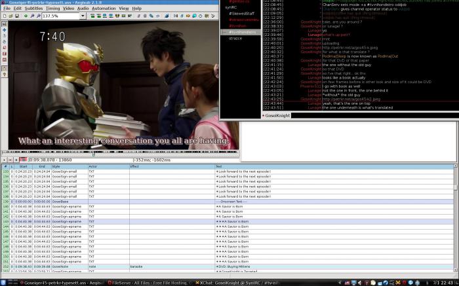Select the Scale subtitles video tool
459x286 pixels.
pyautogui.click(x=4, y=48)
